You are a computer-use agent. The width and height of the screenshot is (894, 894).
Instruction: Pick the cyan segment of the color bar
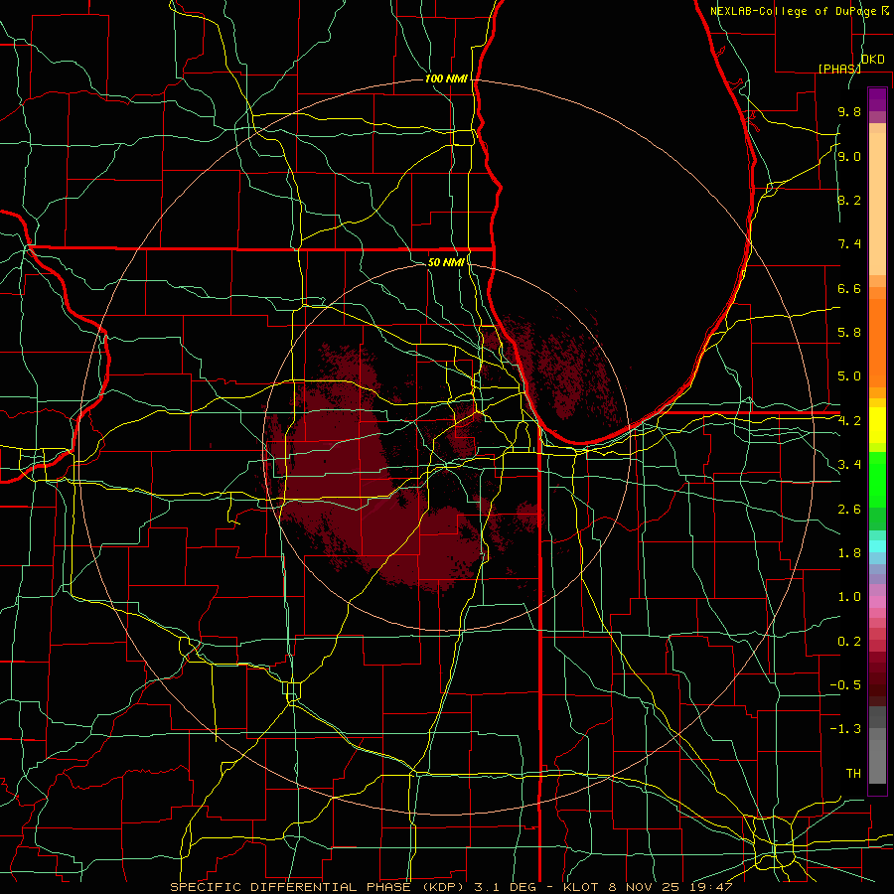pyautogui.click(x=877, y=546)
